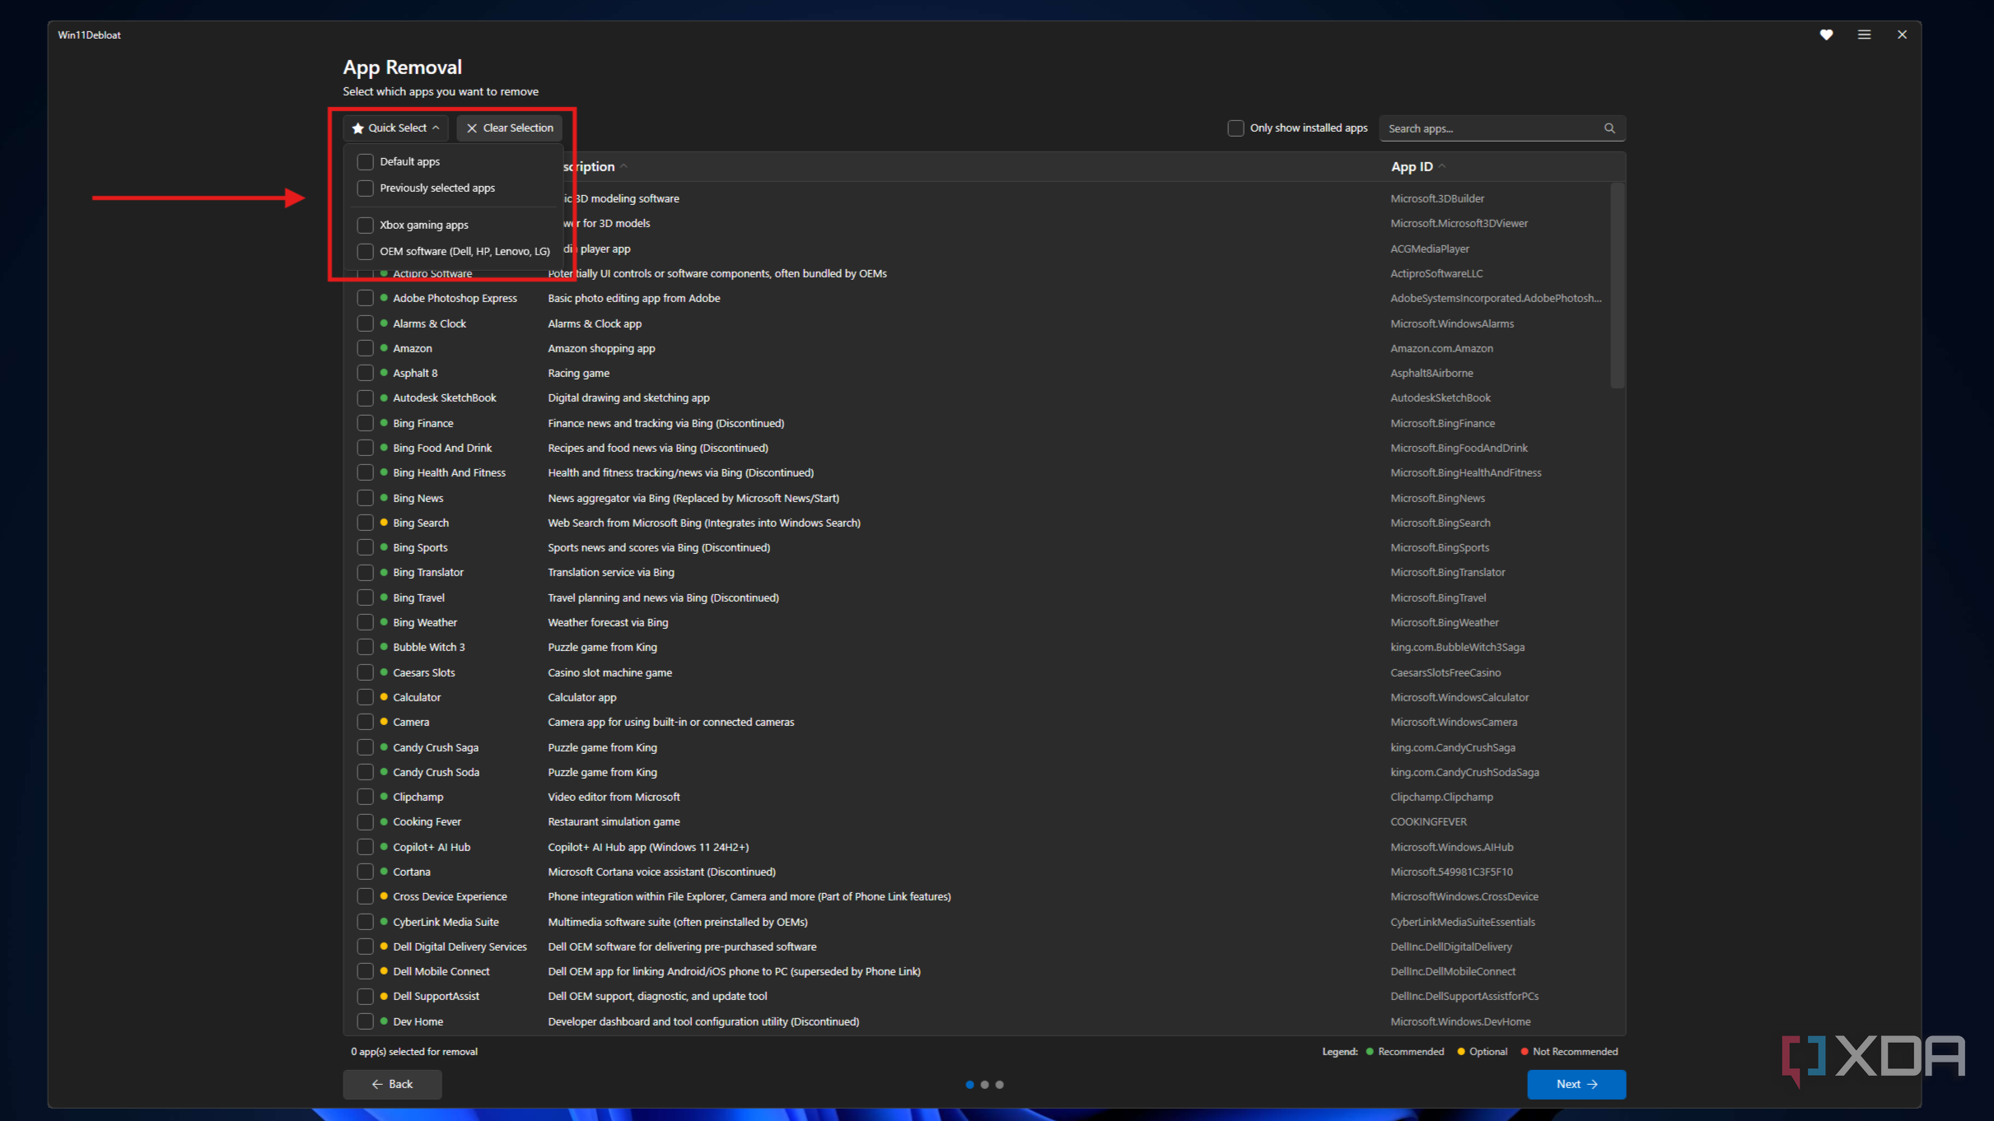
Task: Click the Clear Selection button
Action: (x=510, y=128)
